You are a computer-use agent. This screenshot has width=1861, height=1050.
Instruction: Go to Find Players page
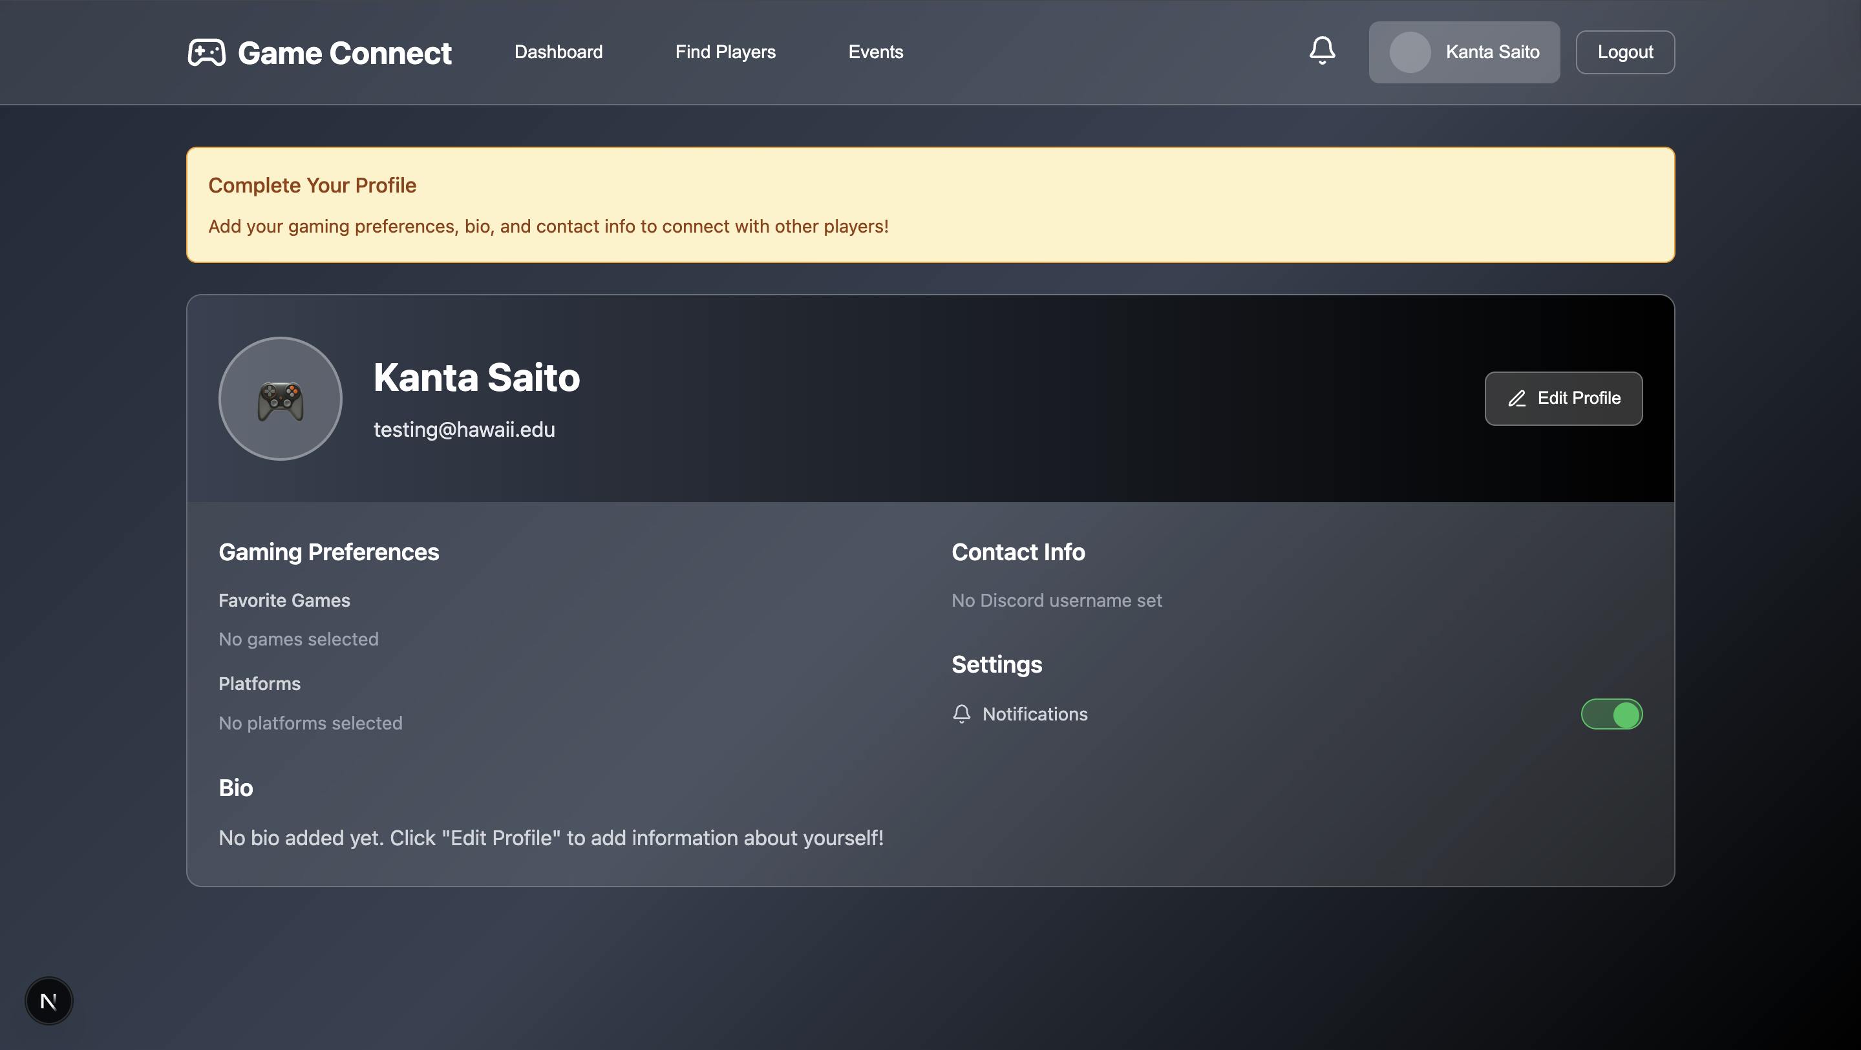point(725,52)
